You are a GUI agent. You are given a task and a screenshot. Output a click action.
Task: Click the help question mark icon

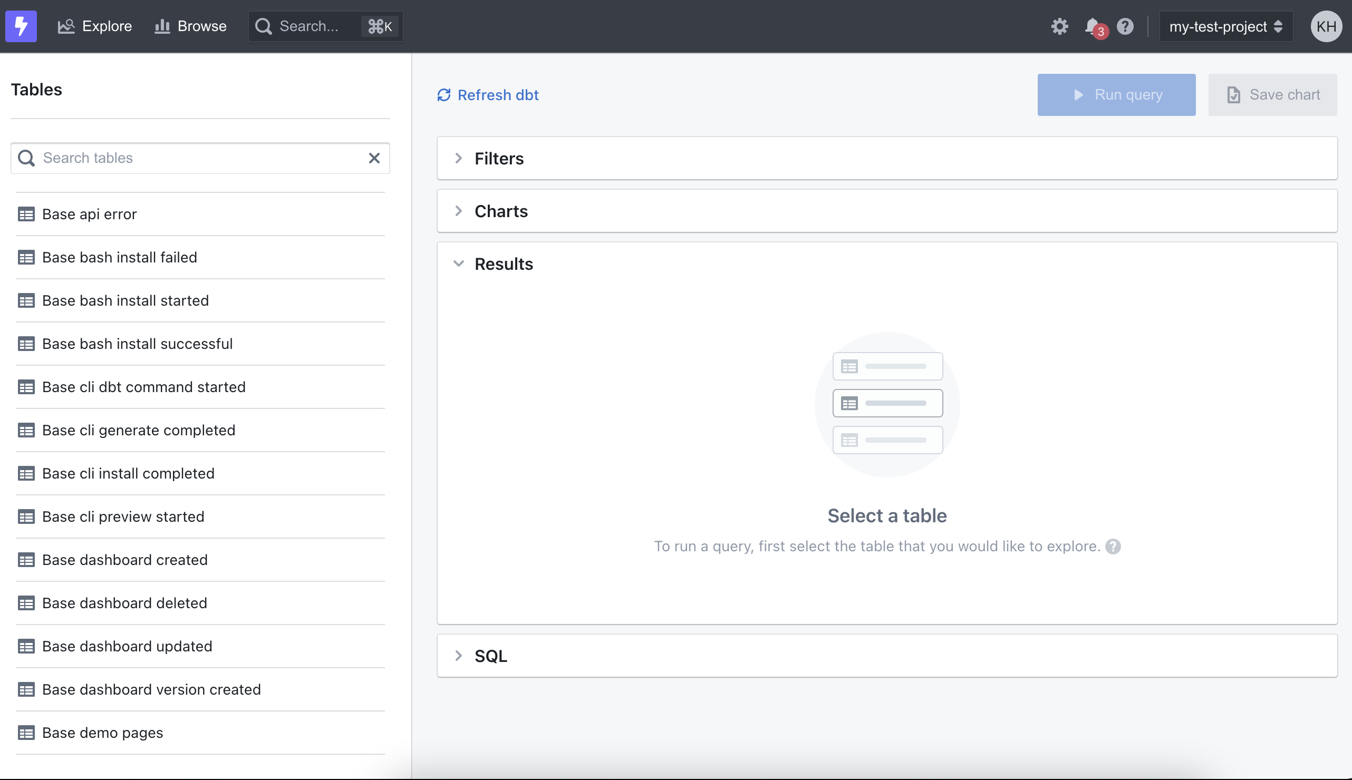click(x=1125, y=26)
